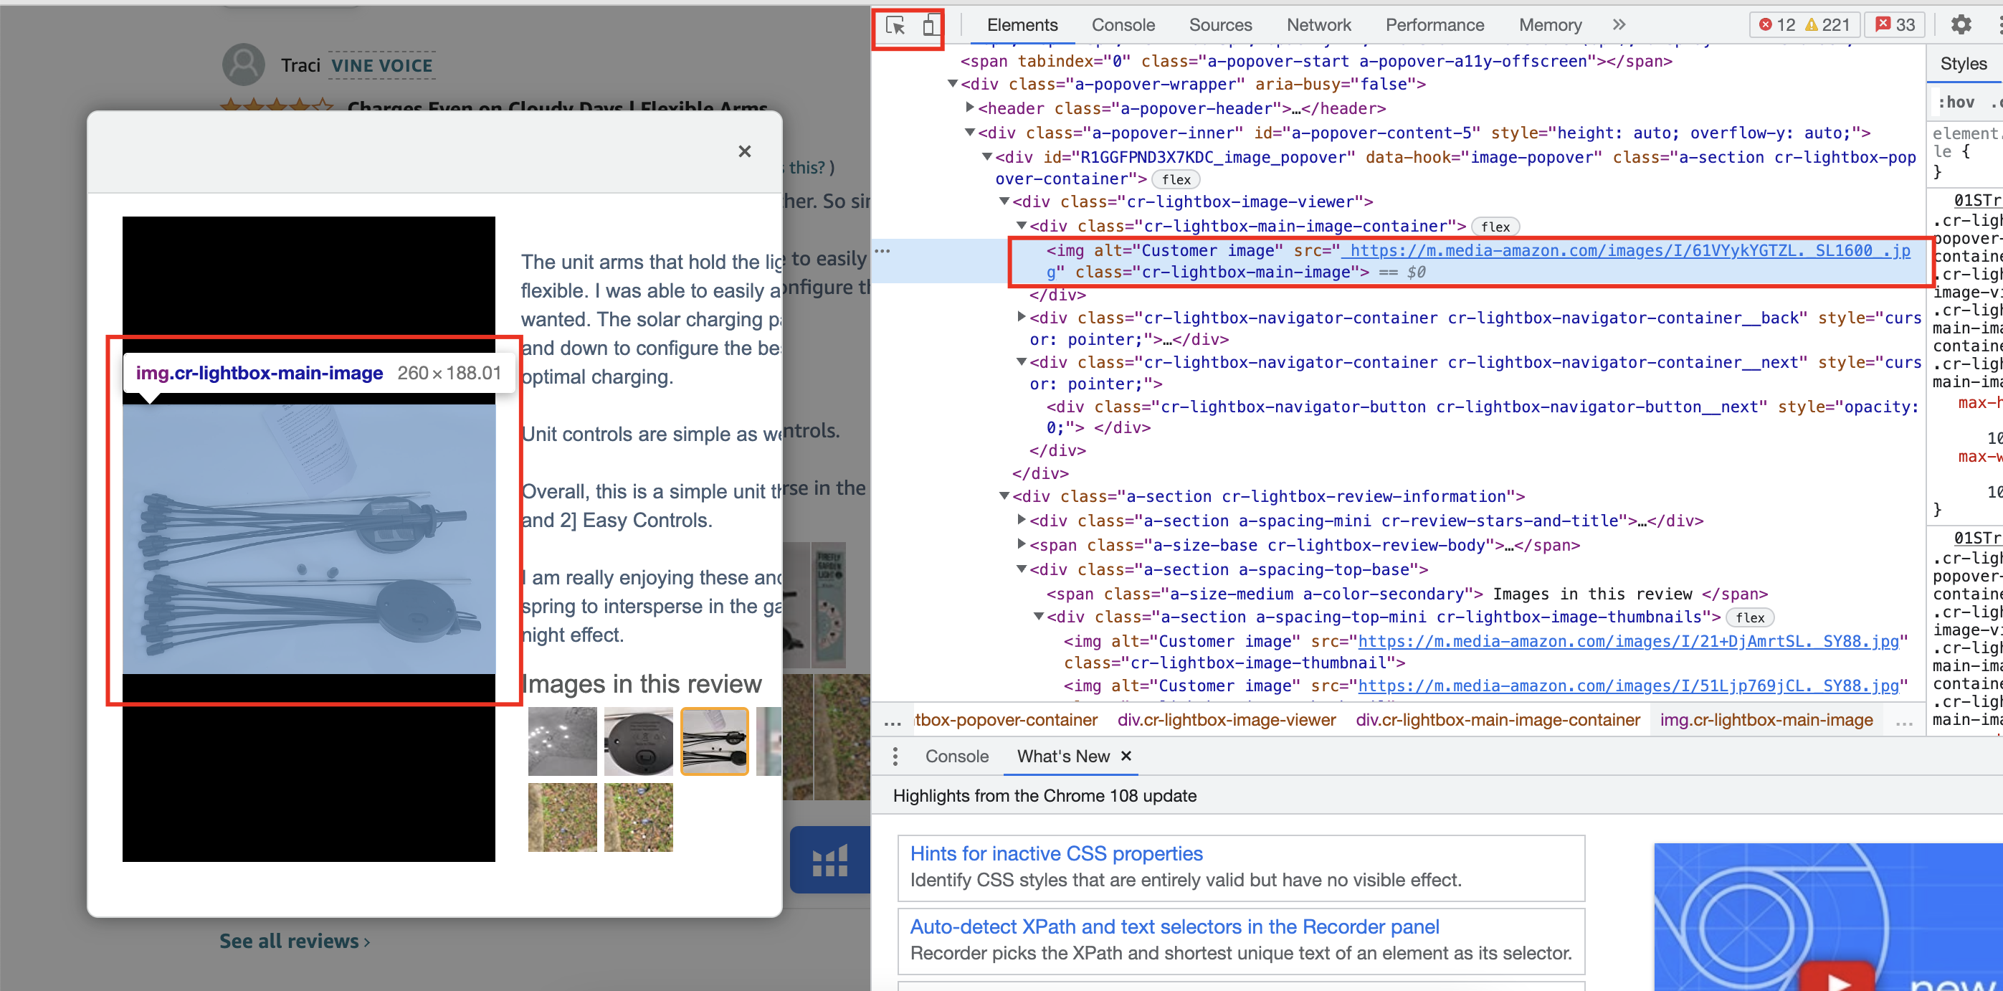The height and width of the screenshot is (991, 2003).
Task: Close the What's New drawer tab
Action: (1126, 756)
